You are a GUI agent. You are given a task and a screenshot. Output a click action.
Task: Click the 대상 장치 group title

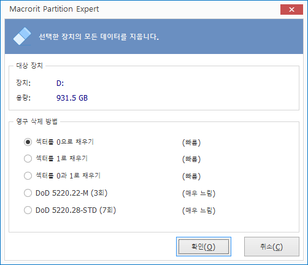[x=29, y=66]
